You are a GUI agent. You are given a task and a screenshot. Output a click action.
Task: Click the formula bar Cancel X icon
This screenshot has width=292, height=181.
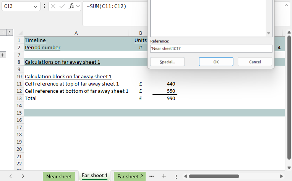tap(53, 6)
